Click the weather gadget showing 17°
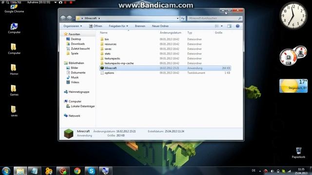 [x=293, y=86]
